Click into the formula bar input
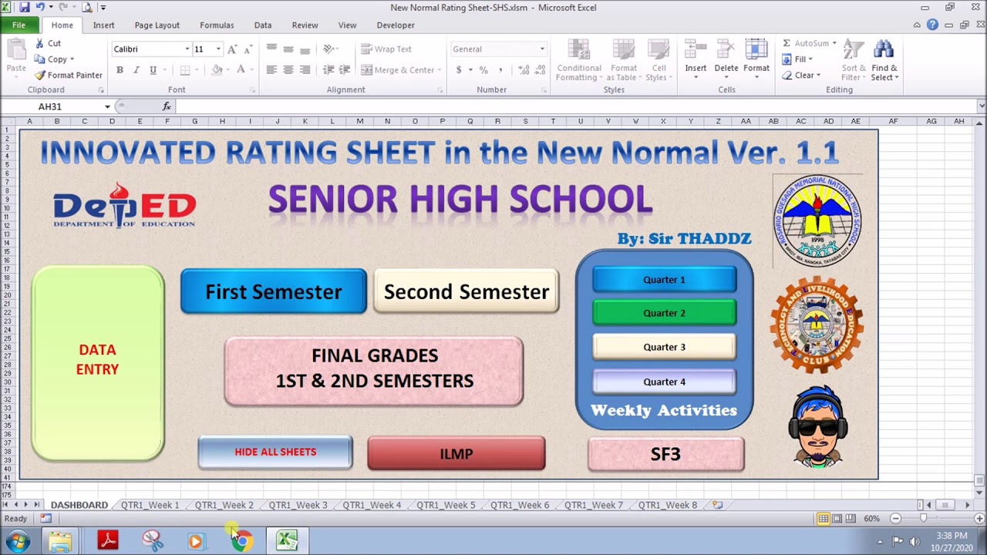Image resolution: width=987 pixels, height=555 pixels. [574, 106]
